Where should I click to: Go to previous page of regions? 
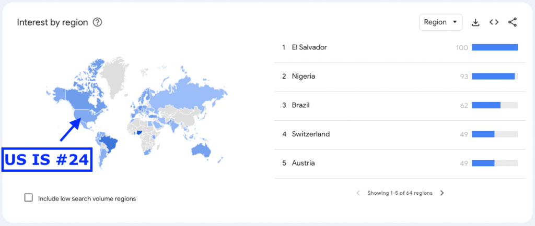358,193
